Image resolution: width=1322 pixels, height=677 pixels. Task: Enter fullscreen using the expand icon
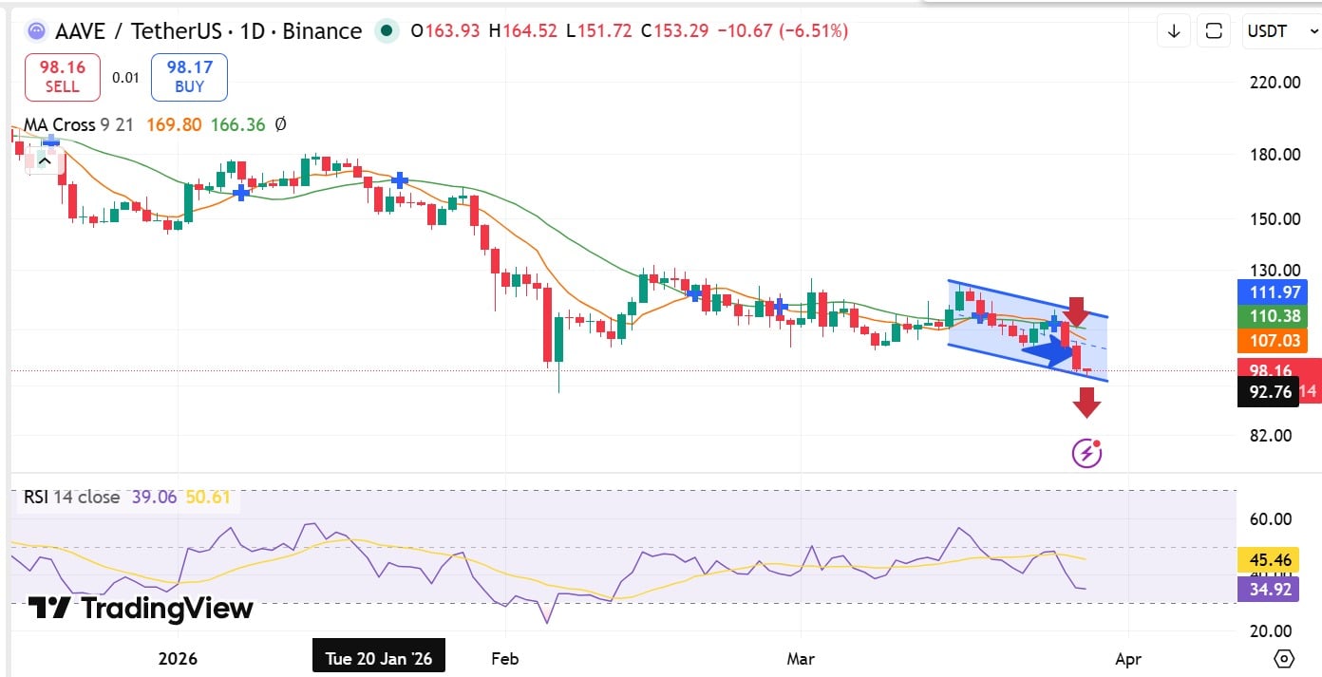1213,30
